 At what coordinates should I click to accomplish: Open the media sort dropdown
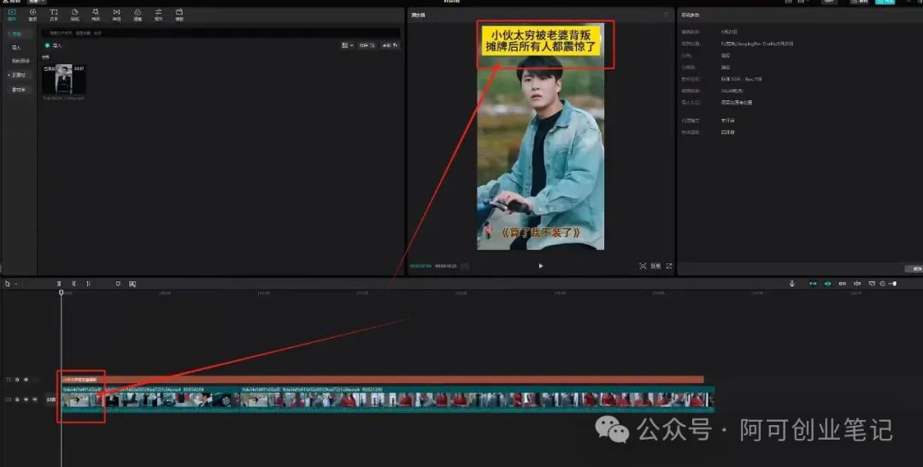click(x=367, y=45)
